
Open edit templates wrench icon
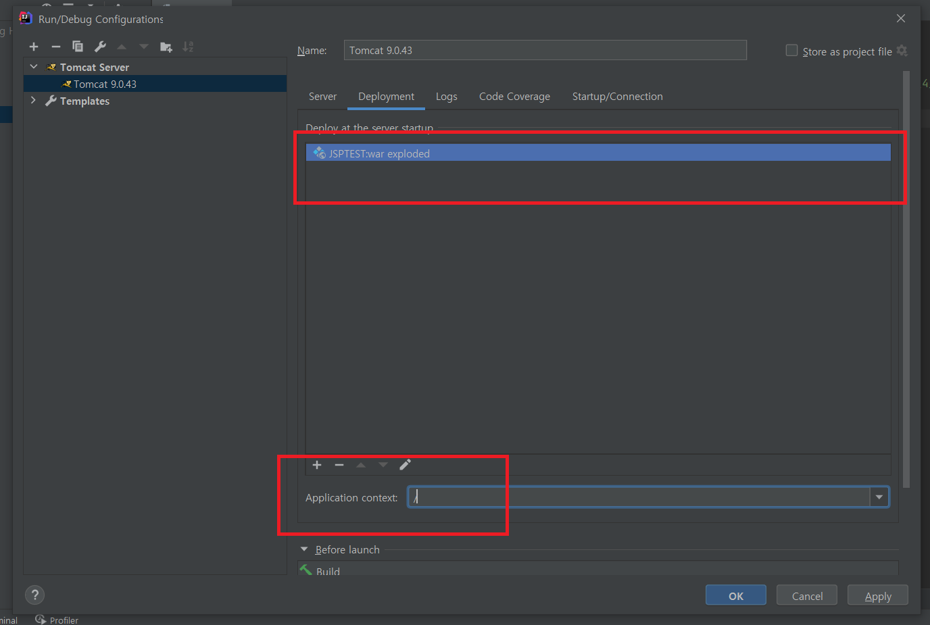click(x=100, y=47)
